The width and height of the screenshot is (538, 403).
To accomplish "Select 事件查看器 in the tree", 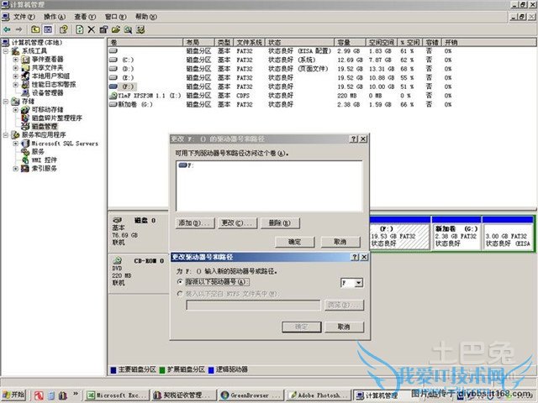I will 47,60.
